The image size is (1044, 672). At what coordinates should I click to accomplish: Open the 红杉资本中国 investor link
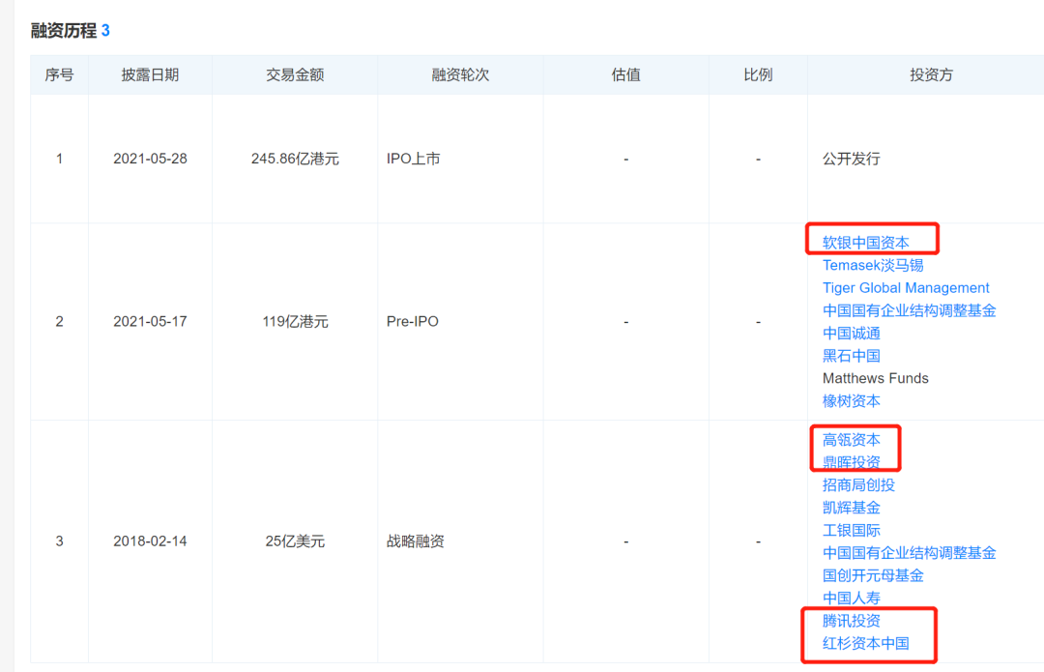tap(865, 643)
